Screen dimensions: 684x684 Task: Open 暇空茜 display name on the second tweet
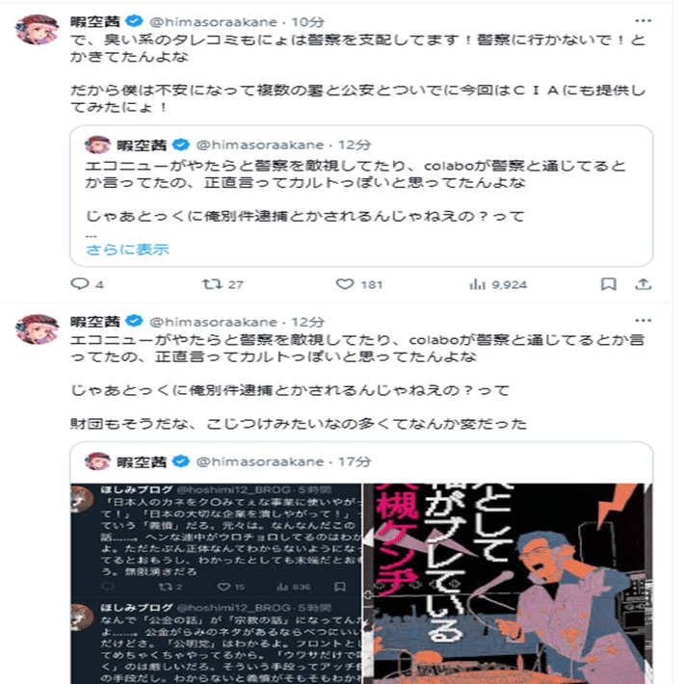94,322
